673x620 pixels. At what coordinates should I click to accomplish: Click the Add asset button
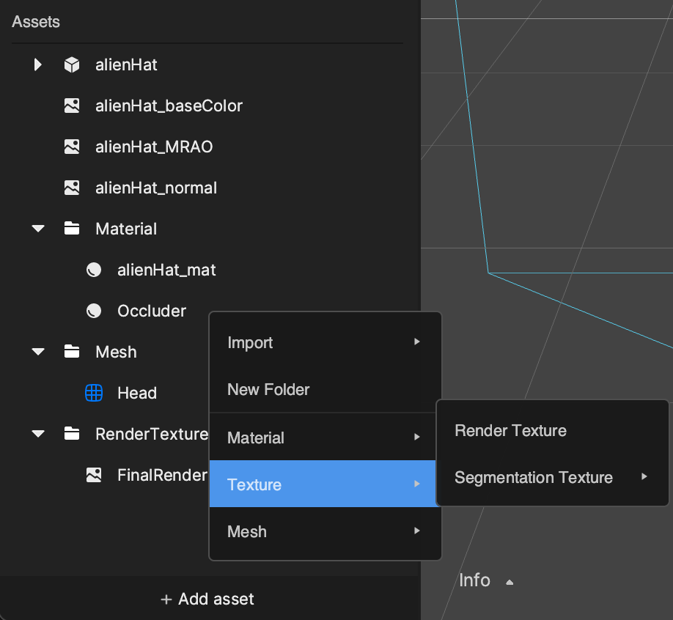coord(207,599)
